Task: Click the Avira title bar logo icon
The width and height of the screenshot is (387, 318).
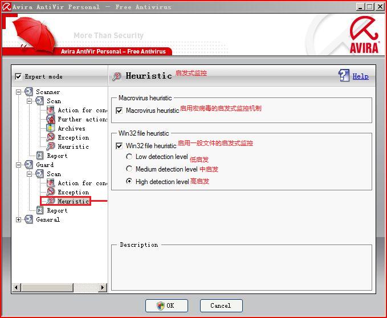Action: 7,7
